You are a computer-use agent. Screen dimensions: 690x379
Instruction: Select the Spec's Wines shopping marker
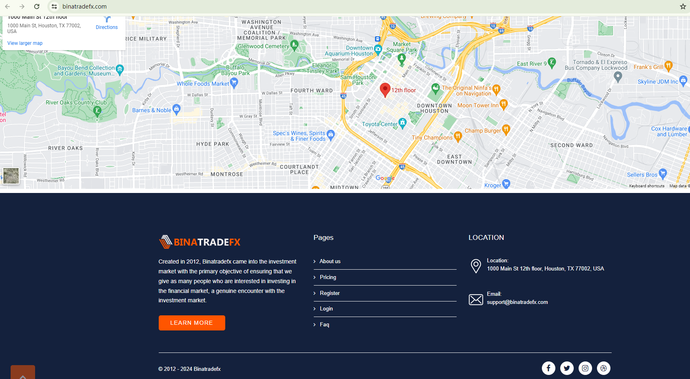tap(331, 135)
